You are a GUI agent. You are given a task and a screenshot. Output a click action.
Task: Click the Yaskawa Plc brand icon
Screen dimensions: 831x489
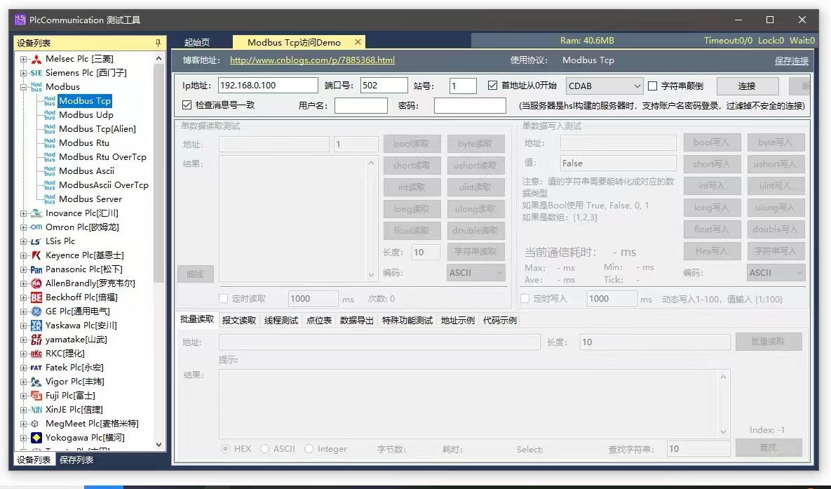click(x=36, y=325)
